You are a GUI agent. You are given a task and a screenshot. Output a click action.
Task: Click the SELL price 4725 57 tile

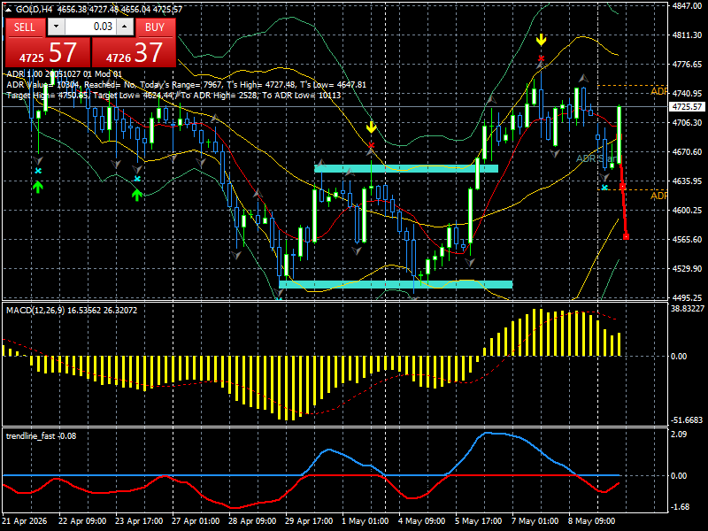click(x=48, y=52)
